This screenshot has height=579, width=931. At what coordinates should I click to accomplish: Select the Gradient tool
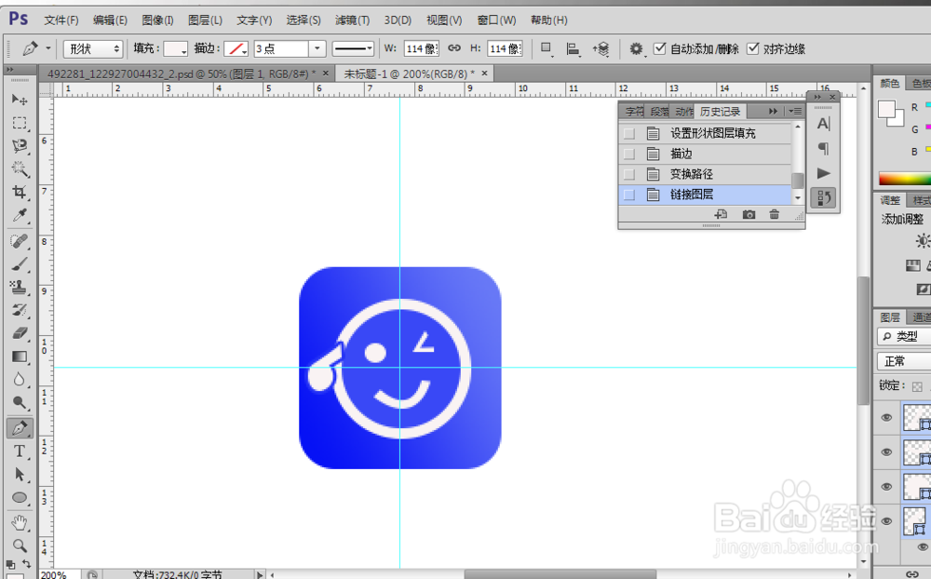[20, 357]
